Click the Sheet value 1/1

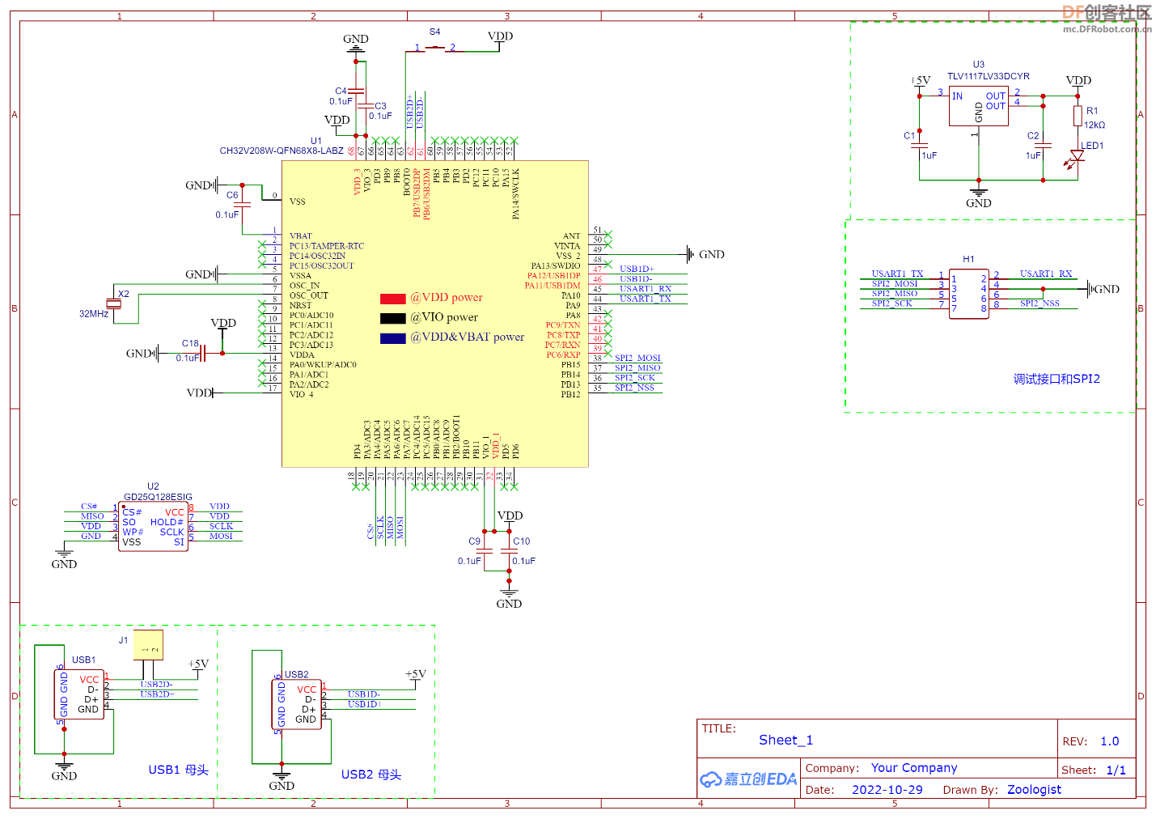point(1116,770)
